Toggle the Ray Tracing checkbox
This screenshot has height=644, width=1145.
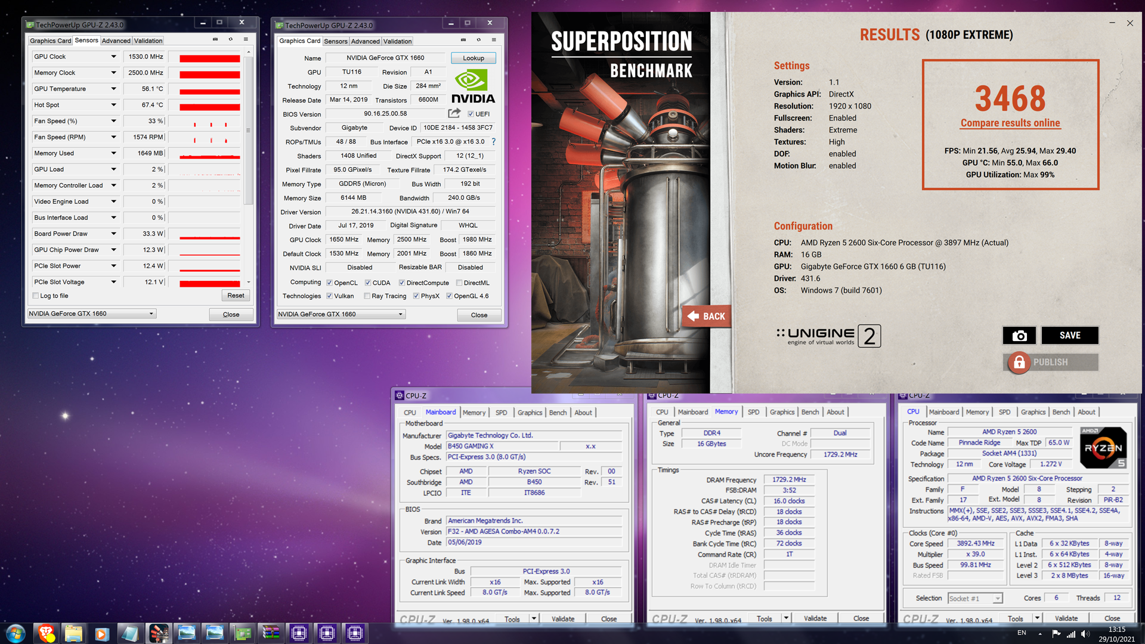pos(367,296)
